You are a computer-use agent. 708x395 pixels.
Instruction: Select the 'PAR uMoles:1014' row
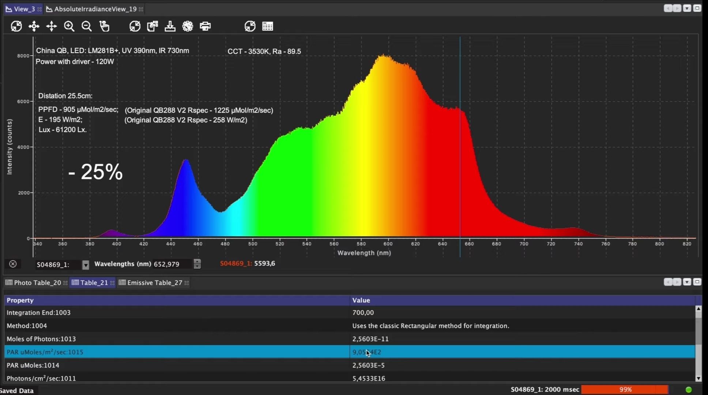click(x=350, y=365)
